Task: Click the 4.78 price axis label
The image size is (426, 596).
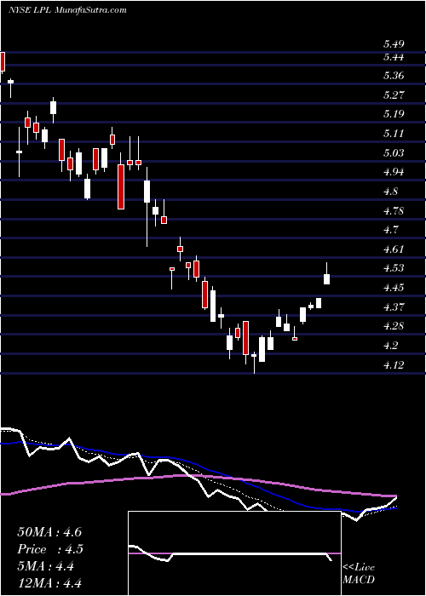Action: coord(394,210)
